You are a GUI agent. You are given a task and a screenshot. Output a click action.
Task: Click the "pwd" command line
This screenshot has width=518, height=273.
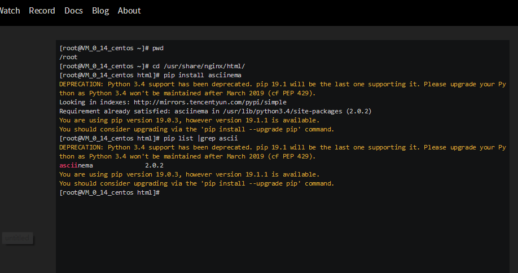158,48
